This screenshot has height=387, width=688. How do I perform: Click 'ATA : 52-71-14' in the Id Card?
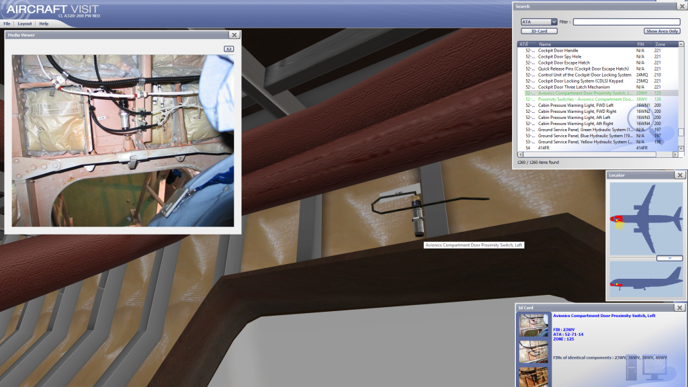568,335
